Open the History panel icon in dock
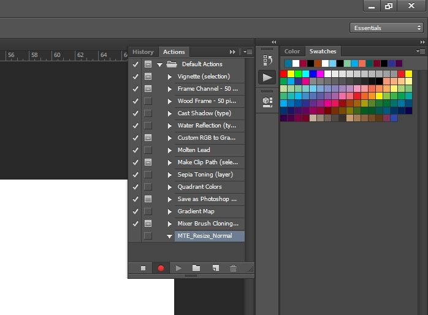 [267, 60]
